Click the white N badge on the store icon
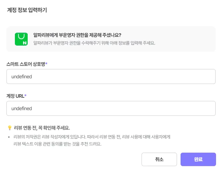 pyautogui.click(x=25, y=43)
